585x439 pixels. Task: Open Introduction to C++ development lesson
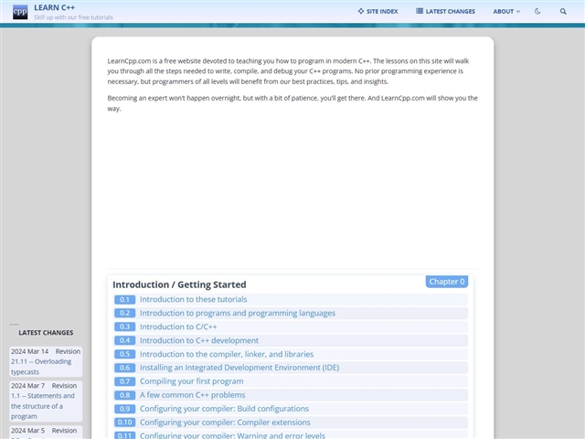click(x=199, y=340)
